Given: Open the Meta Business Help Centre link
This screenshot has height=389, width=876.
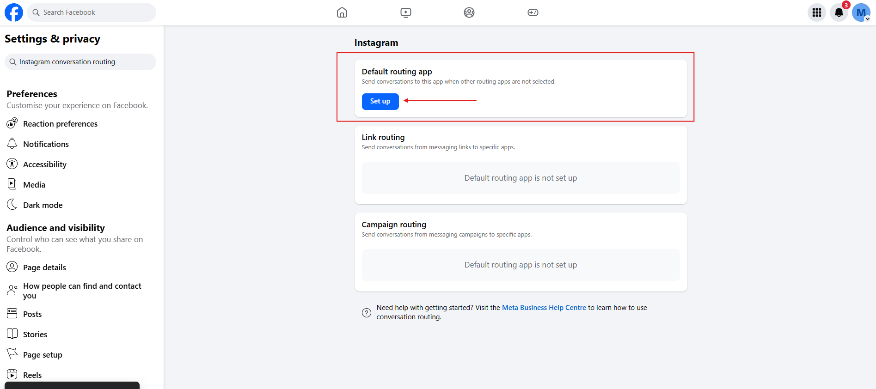Looking at the screenshot, I should pyautogui.click(x=544, y=308).
